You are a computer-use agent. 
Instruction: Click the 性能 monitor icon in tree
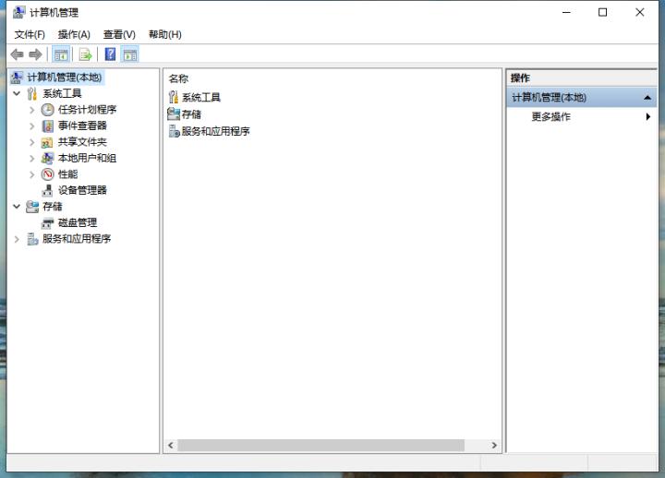(47, 174)
